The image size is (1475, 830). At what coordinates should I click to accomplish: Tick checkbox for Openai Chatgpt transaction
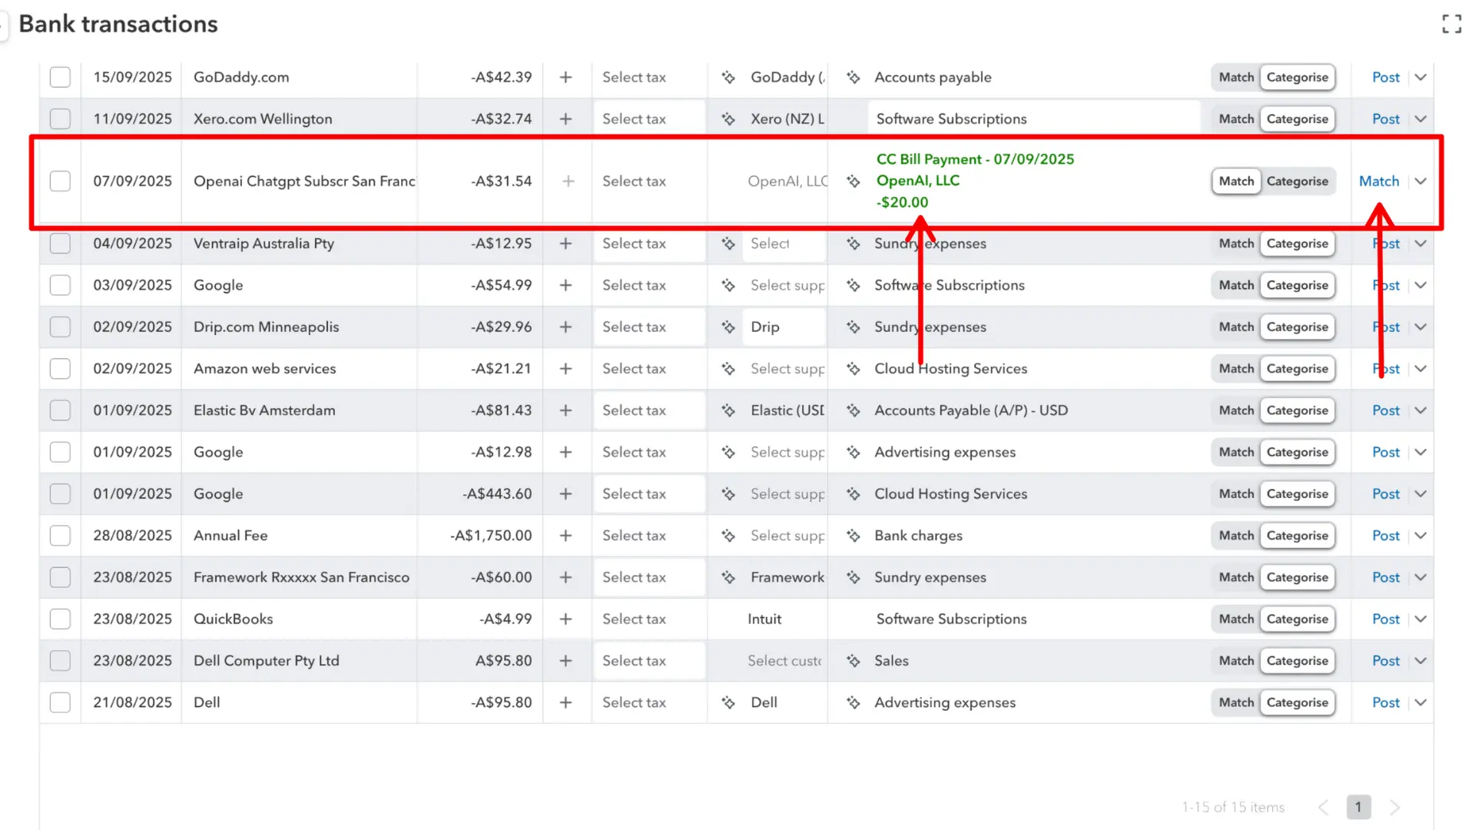point(60,181)
